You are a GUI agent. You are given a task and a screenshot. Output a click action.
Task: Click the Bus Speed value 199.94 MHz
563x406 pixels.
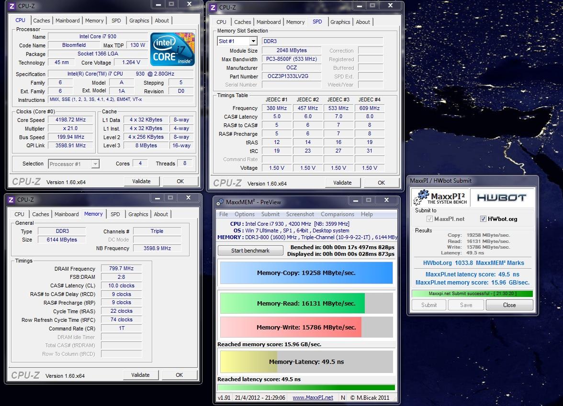[x=71, y=137]
